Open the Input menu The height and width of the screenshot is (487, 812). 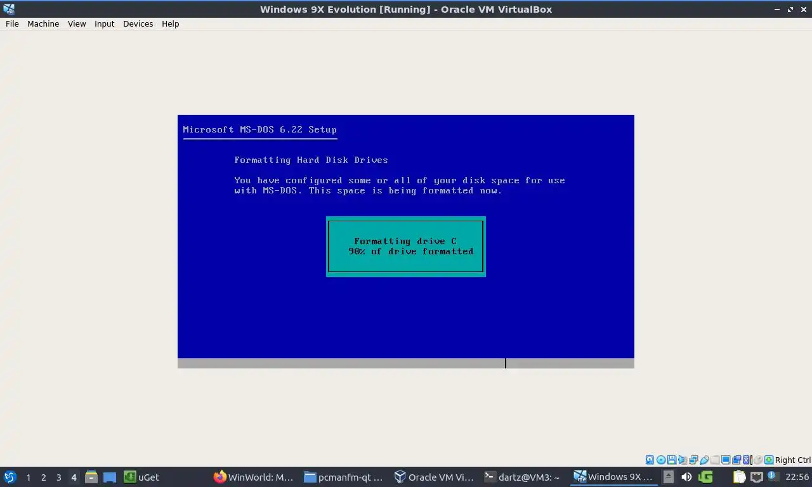[x=104, y=23]
